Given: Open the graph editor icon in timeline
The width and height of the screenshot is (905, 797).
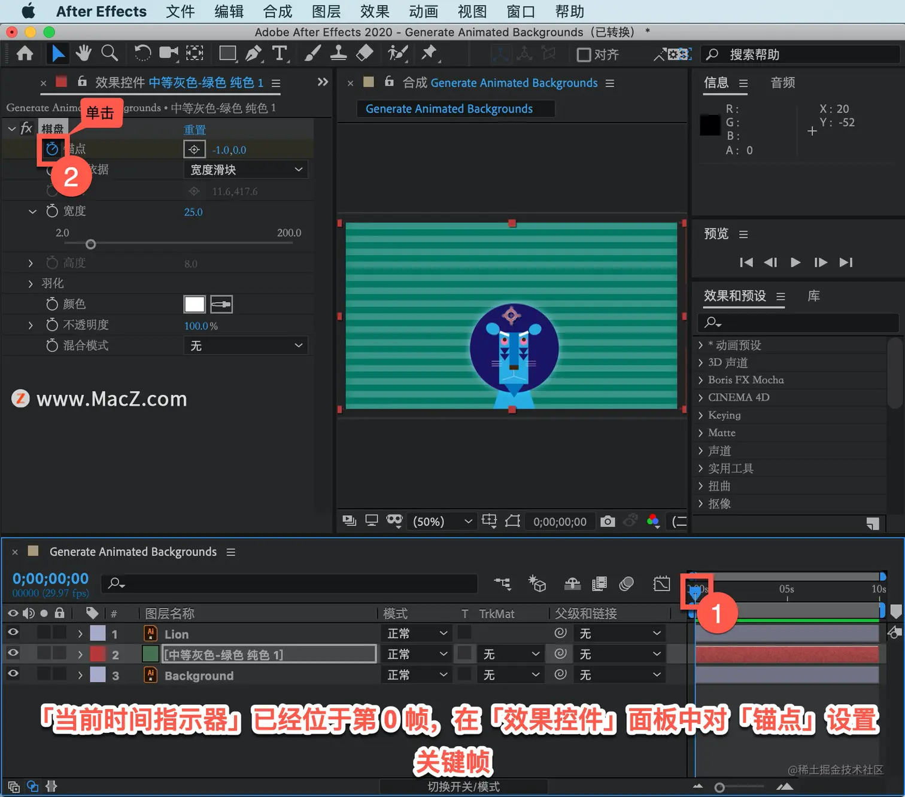Looking at the screenshot, I should pos(661,583).
